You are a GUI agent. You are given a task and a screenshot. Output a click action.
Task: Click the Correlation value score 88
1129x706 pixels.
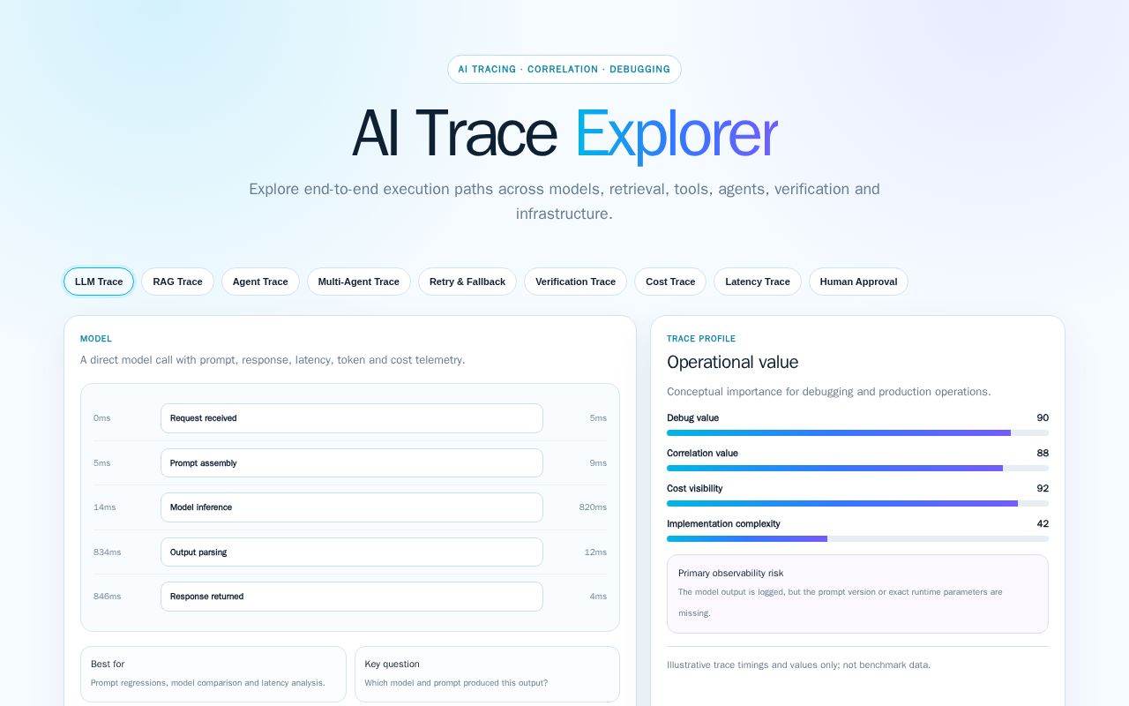pyautogui.click(x=1043, y=453)
